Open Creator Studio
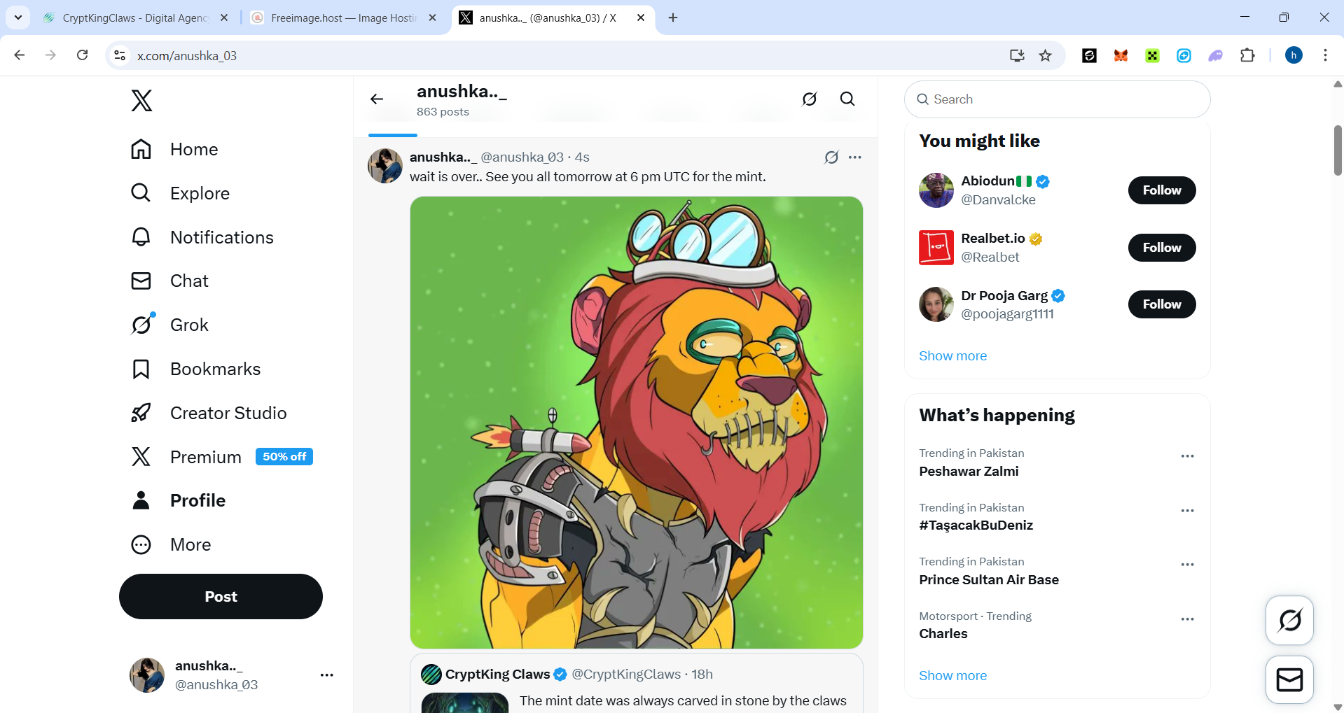This screenshot has height=713, width=1344. pos(209,413)
